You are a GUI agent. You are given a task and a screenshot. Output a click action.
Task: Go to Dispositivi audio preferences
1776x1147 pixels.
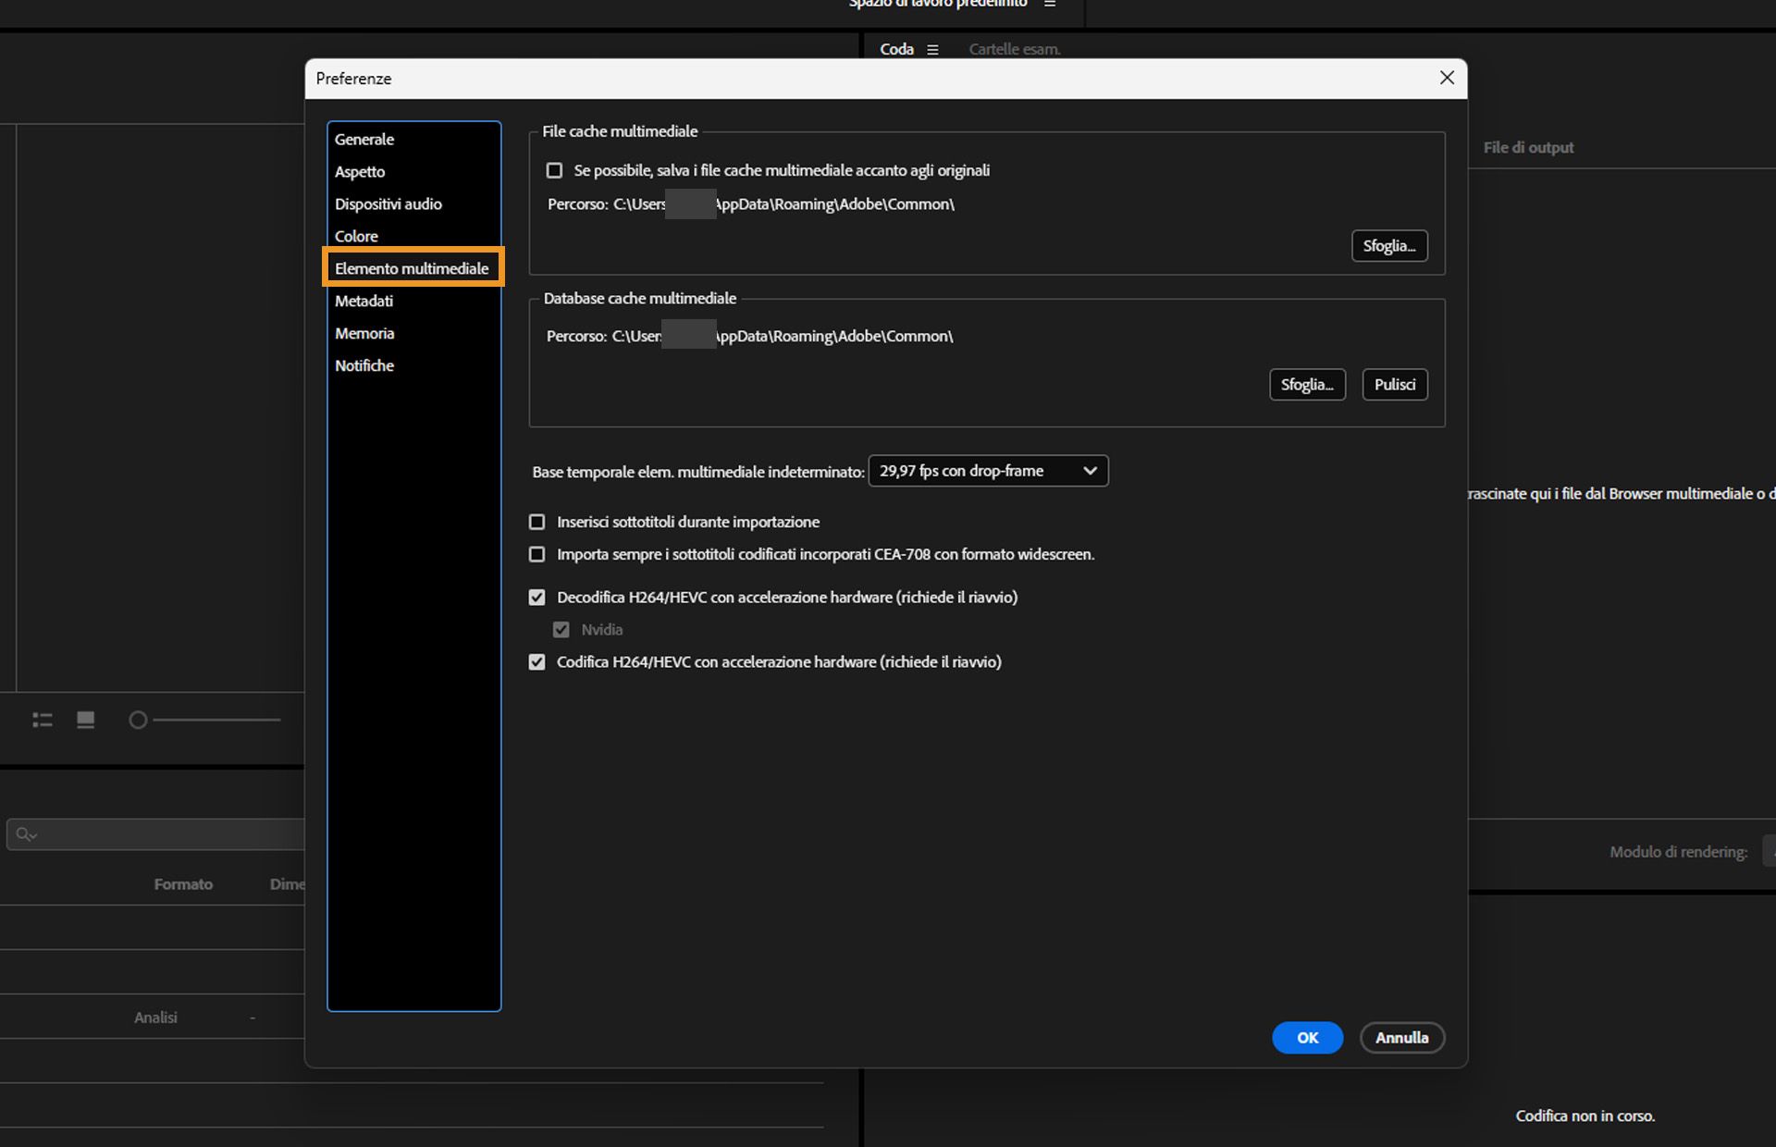[388, 204]
